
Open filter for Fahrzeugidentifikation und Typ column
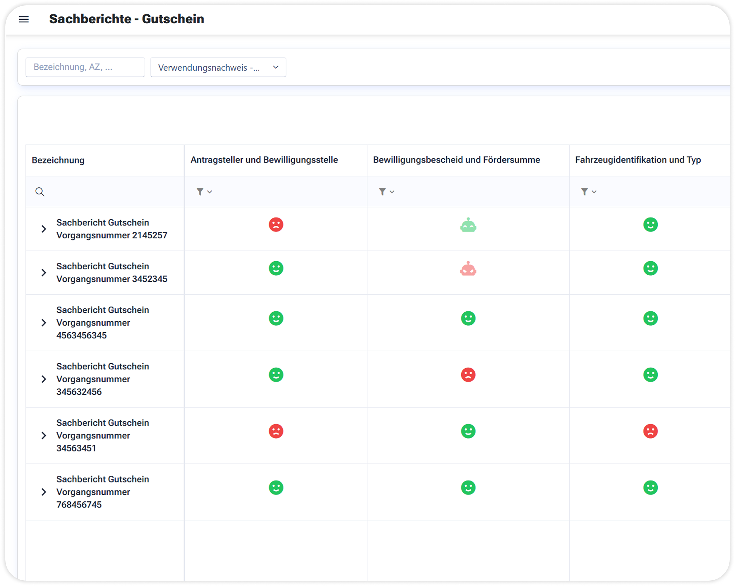(589, 191)
